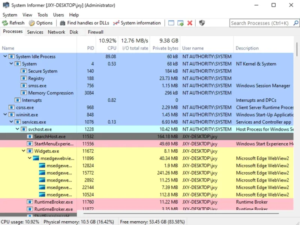Screen dimensions: 300x225
Task: Collapse the svchost.exe node
Action: click(x=17, y=129)
